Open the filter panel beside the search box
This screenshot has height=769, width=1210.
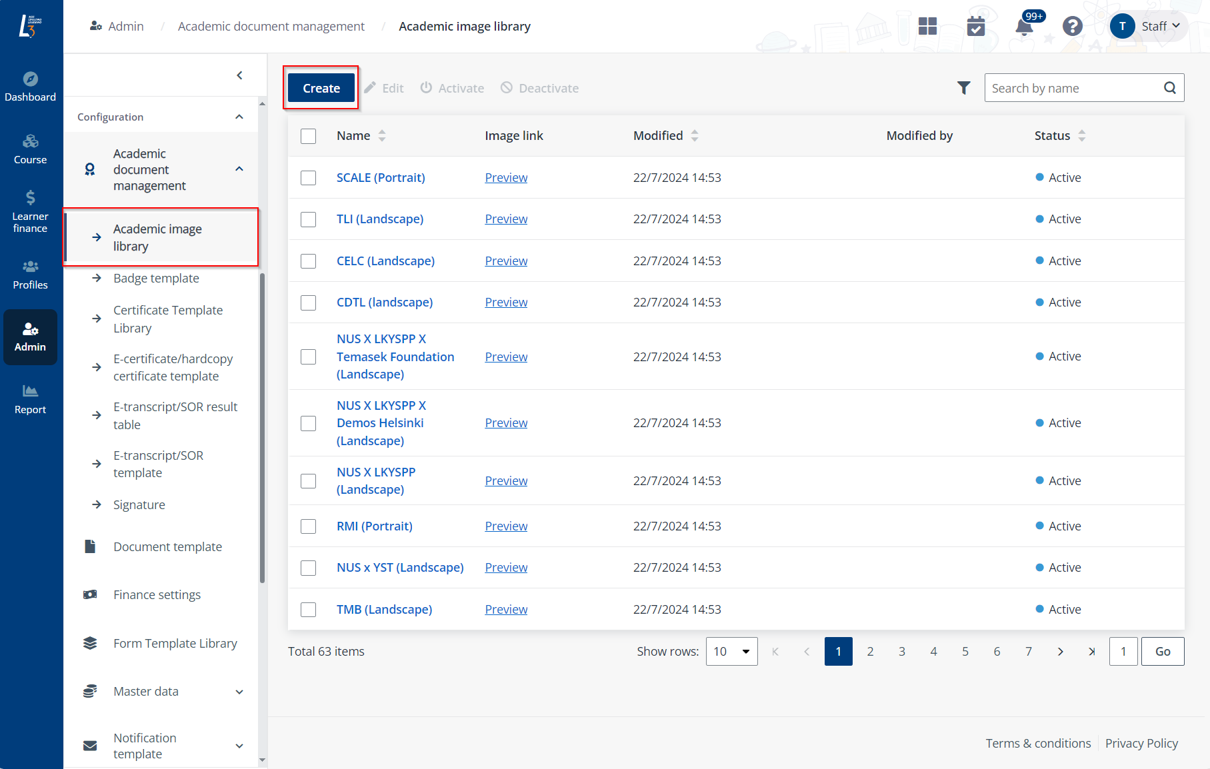[x=963, y=87]
